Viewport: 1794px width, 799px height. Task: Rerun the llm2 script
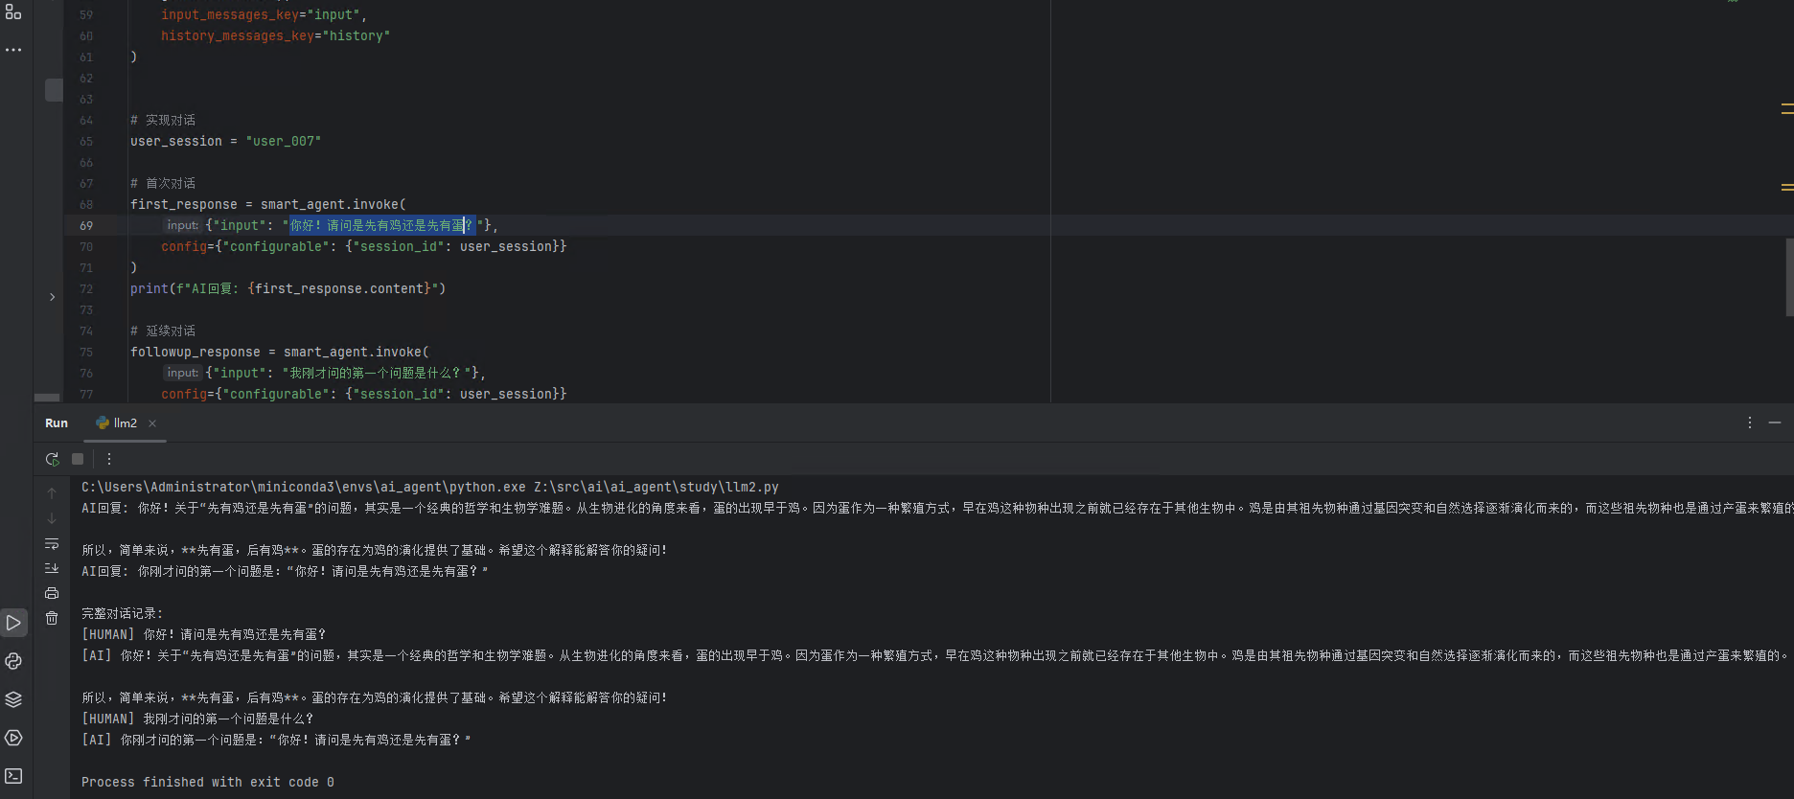click(52, 459)
